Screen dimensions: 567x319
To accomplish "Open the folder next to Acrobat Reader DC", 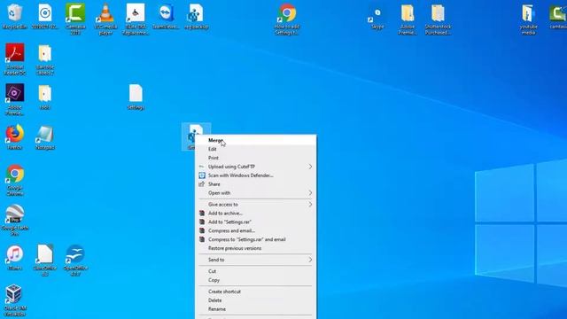I will (x=45, y=58).
